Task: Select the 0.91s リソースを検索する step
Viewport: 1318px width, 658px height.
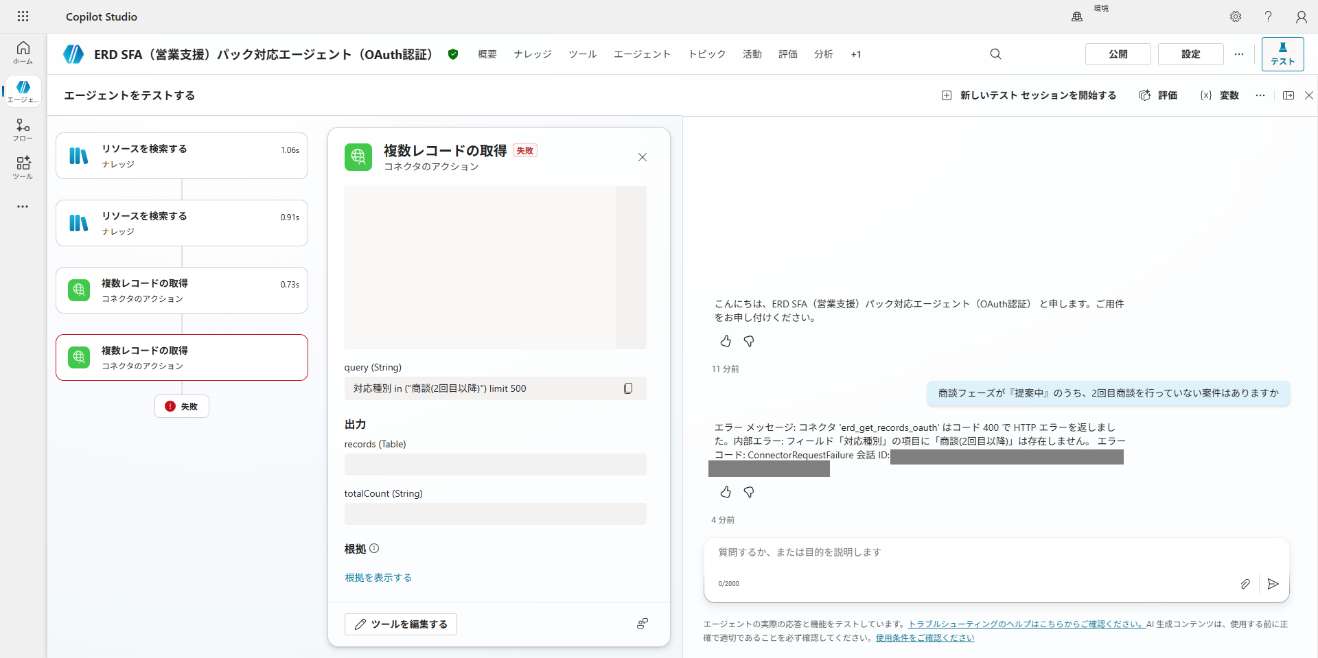Action: tap(182, 223)
